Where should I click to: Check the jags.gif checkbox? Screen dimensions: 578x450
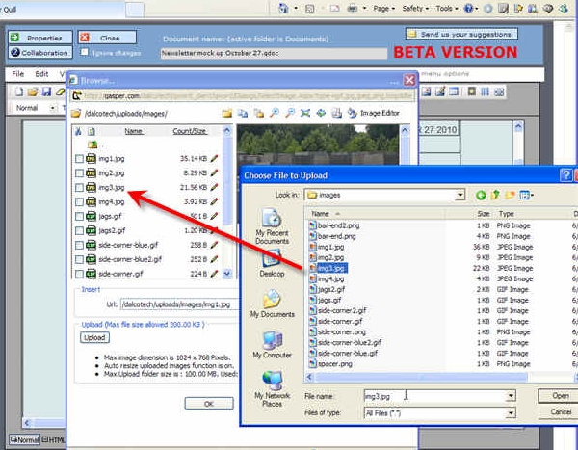[79, 217]
